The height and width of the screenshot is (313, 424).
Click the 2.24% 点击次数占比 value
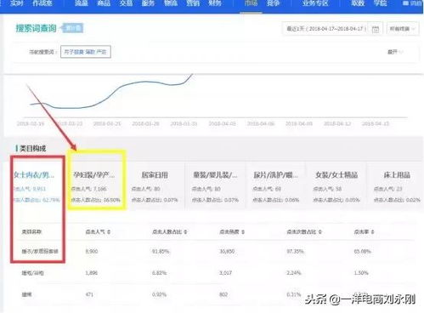tap(294, 273)
